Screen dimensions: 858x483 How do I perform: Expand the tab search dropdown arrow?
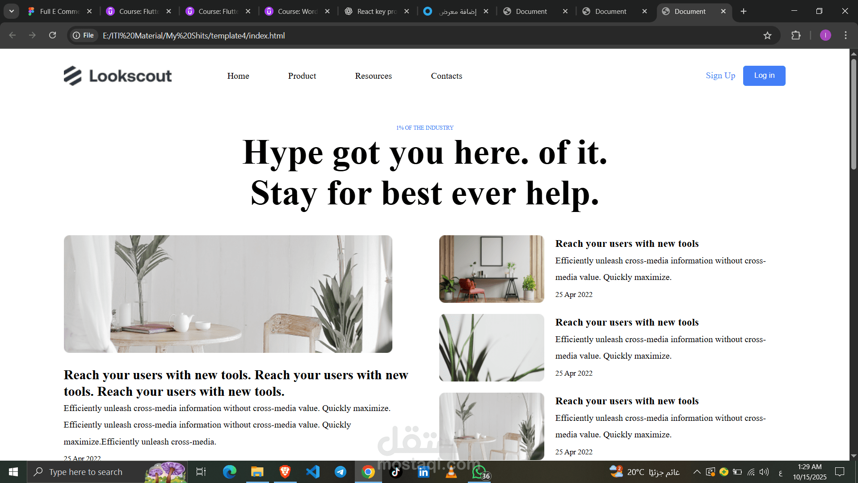coord(12,11)
